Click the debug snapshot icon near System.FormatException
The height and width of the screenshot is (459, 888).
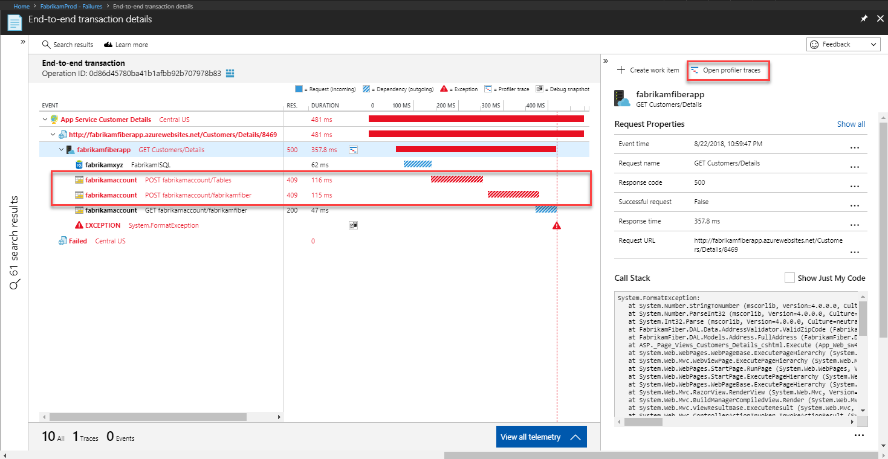[353, 224]
